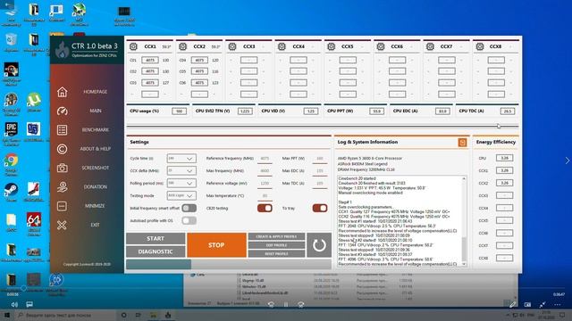This screenshot has width=572, height=321.
Task: Open the video player more options dots
Action: coord(558,304)
